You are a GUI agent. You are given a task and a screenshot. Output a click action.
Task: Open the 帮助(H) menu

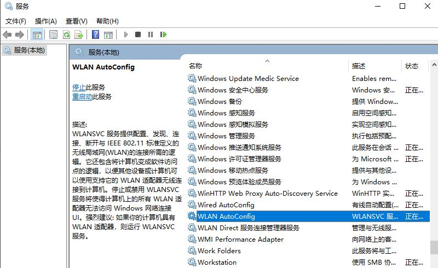[107, 21]
